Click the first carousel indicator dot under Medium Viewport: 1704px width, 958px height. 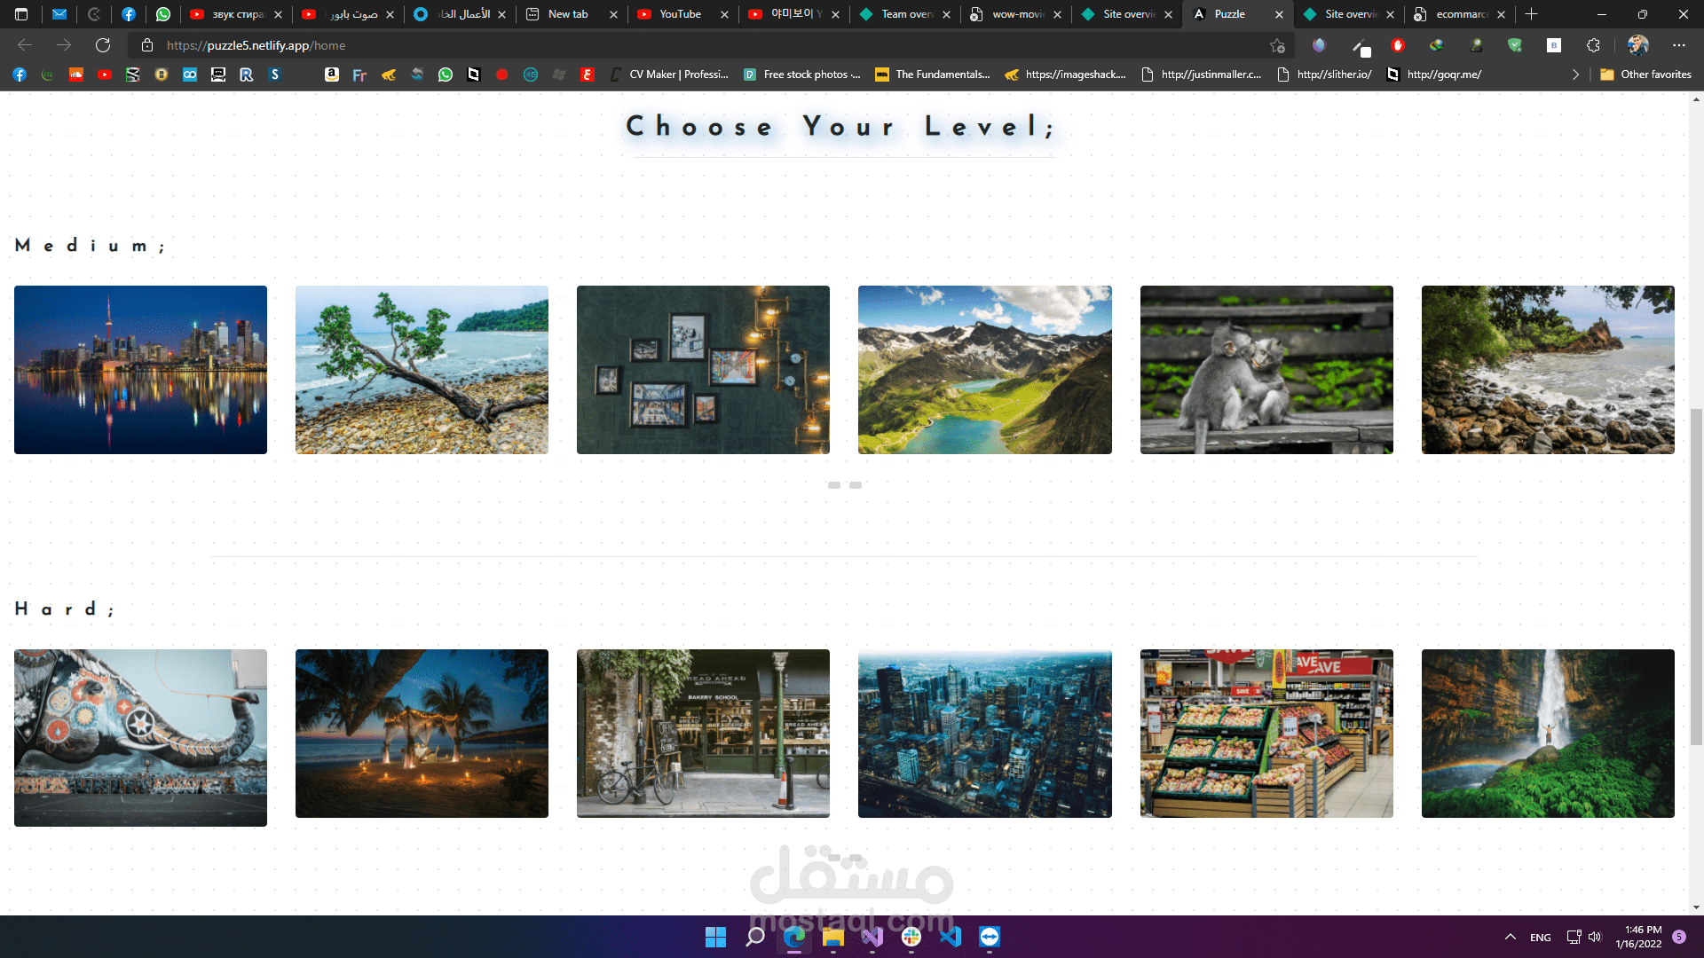834,485
